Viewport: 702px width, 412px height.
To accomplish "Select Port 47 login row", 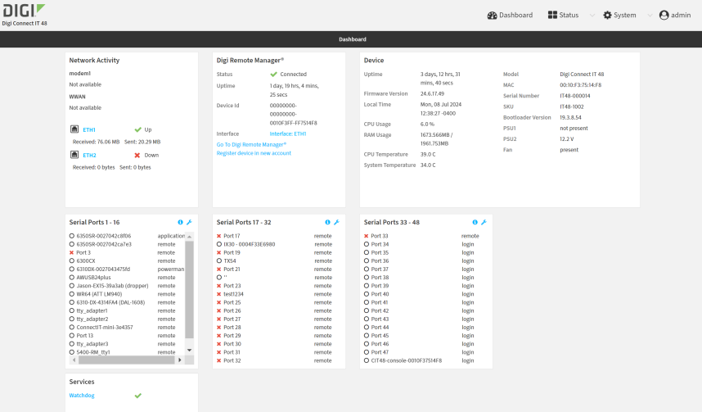I will click(419, 352).
